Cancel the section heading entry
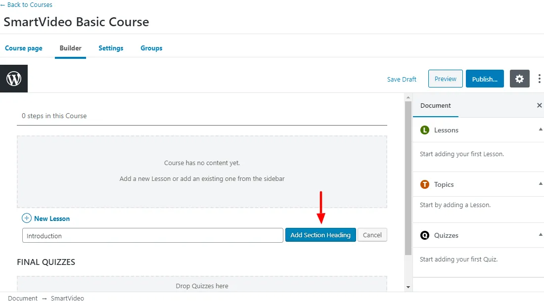Image resolution: width=544 pixels, height=304 pixels. pos(372,235)
